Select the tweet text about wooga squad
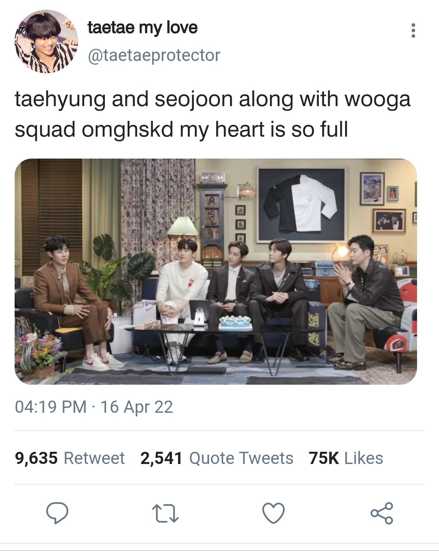The width and height of the screenshot is (439, 551). (x=213, y=114)
